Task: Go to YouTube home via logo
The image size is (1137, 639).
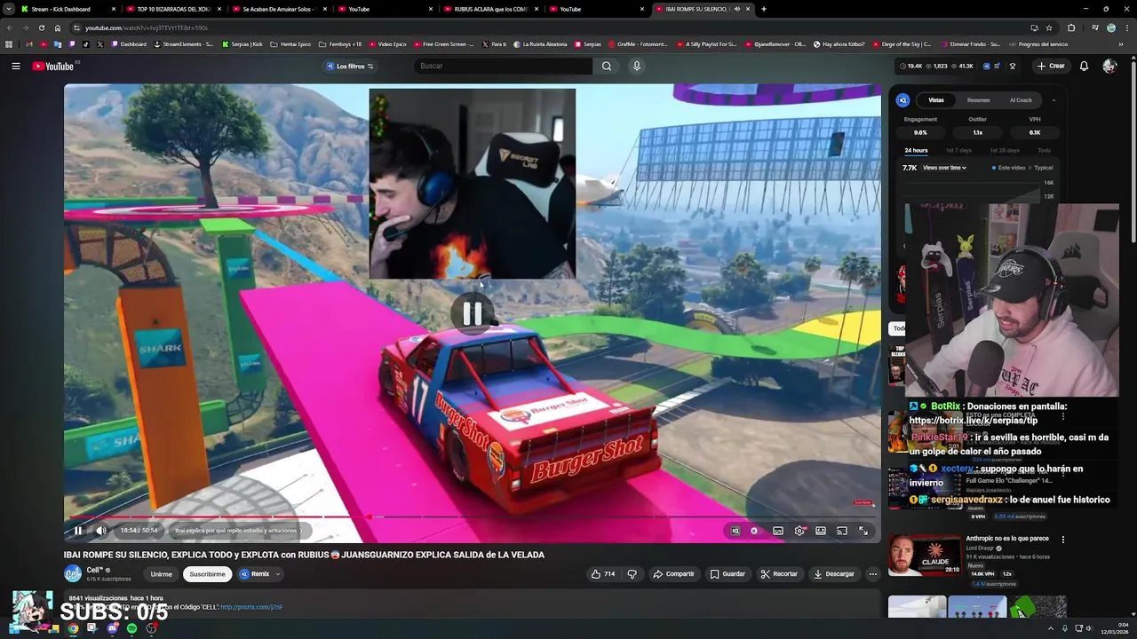Action: [53, 66]
